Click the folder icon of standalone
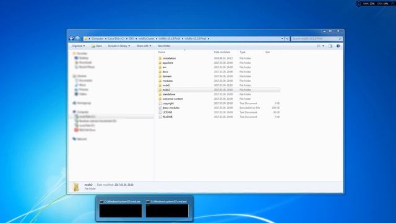Viewport: 396px width, 223px height. 160,94
